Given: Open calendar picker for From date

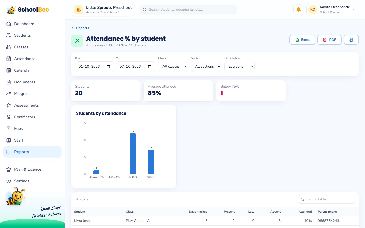Looking at the screenshot, I should pyautogui.click(x=108, y=67).
